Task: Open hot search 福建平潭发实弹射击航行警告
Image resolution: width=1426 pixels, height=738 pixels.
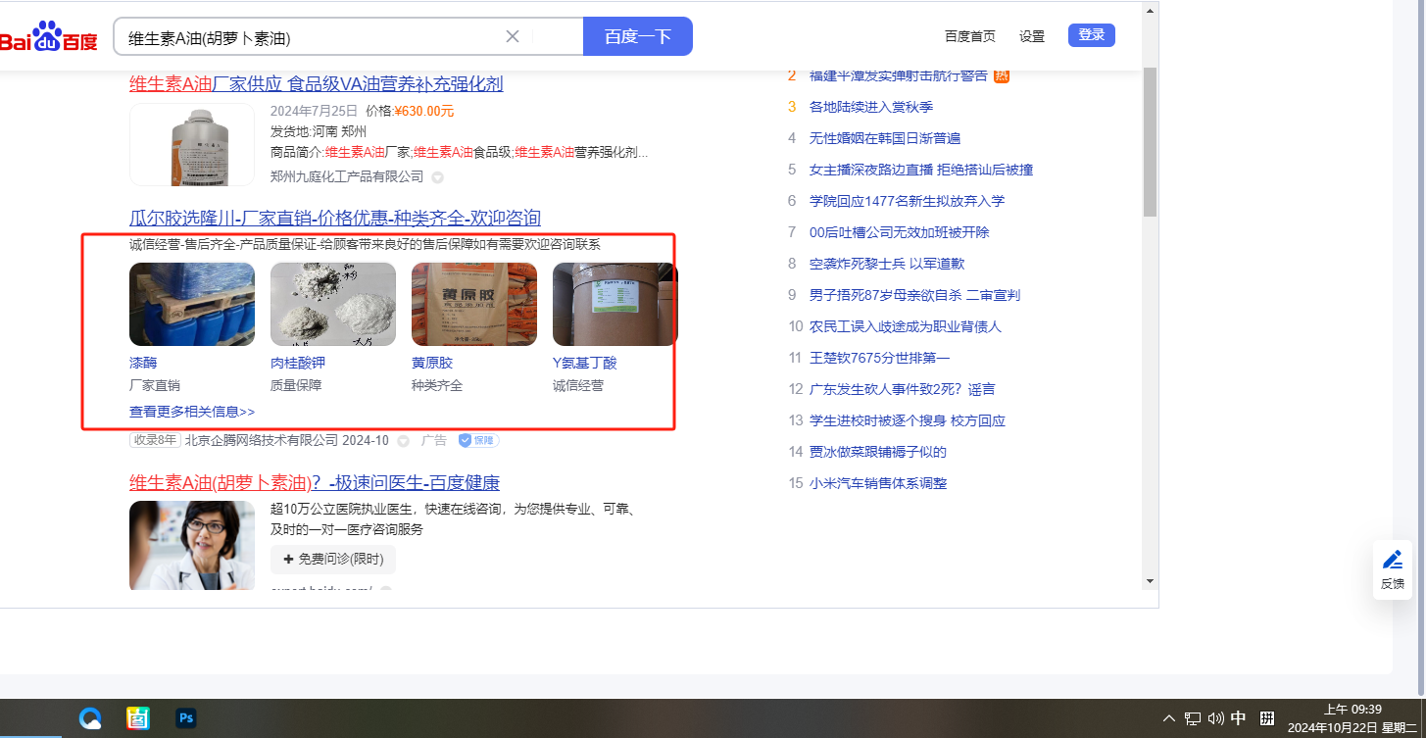Action: pos(899,75)
